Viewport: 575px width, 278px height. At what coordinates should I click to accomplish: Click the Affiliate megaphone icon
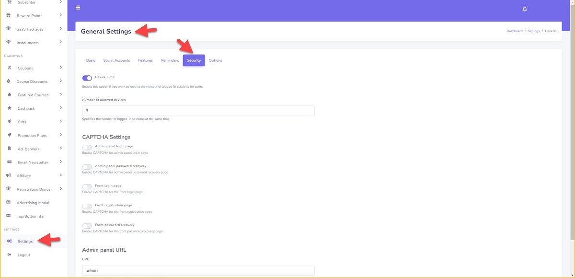10,175
